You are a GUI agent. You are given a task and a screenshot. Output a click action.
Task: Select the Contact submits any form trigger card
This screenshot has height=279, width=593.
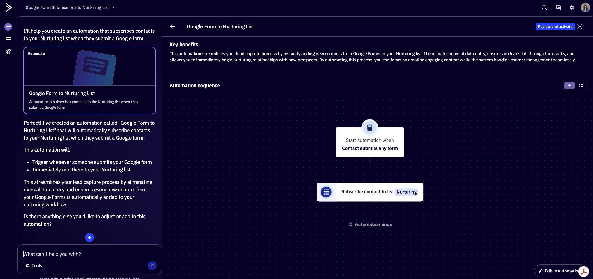[x=370, y=142]
